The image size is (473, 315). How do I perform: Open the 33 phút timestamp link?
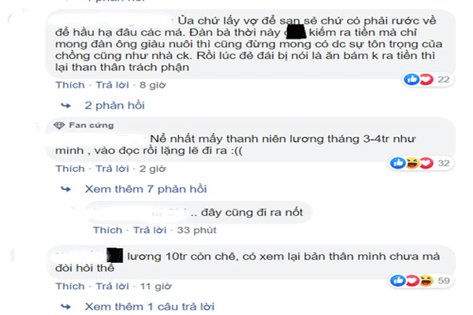pos(196,230)
